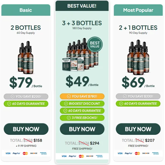The width and height of the screenshot is (165, 165).
Task: Buy the 3 + 3 bottles package
Action: click(x=82, y=129)
